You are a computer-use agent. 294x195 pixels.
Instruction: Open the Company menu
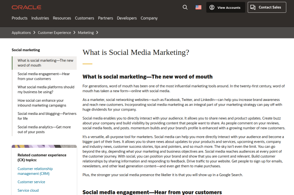[x=149, y=18]
